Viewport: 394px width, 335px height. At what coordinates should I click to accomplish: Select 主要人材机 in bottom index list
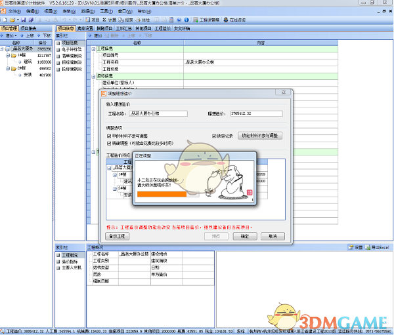(72, 267)
